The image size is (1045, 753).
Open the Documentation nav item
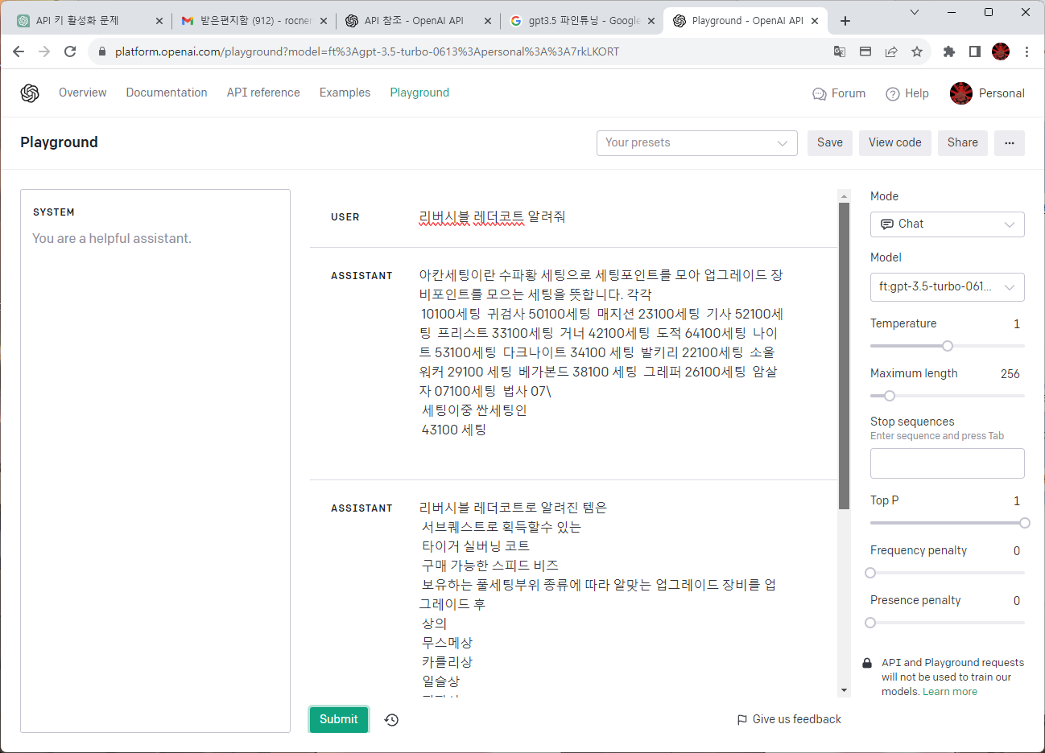pos(167,93)
